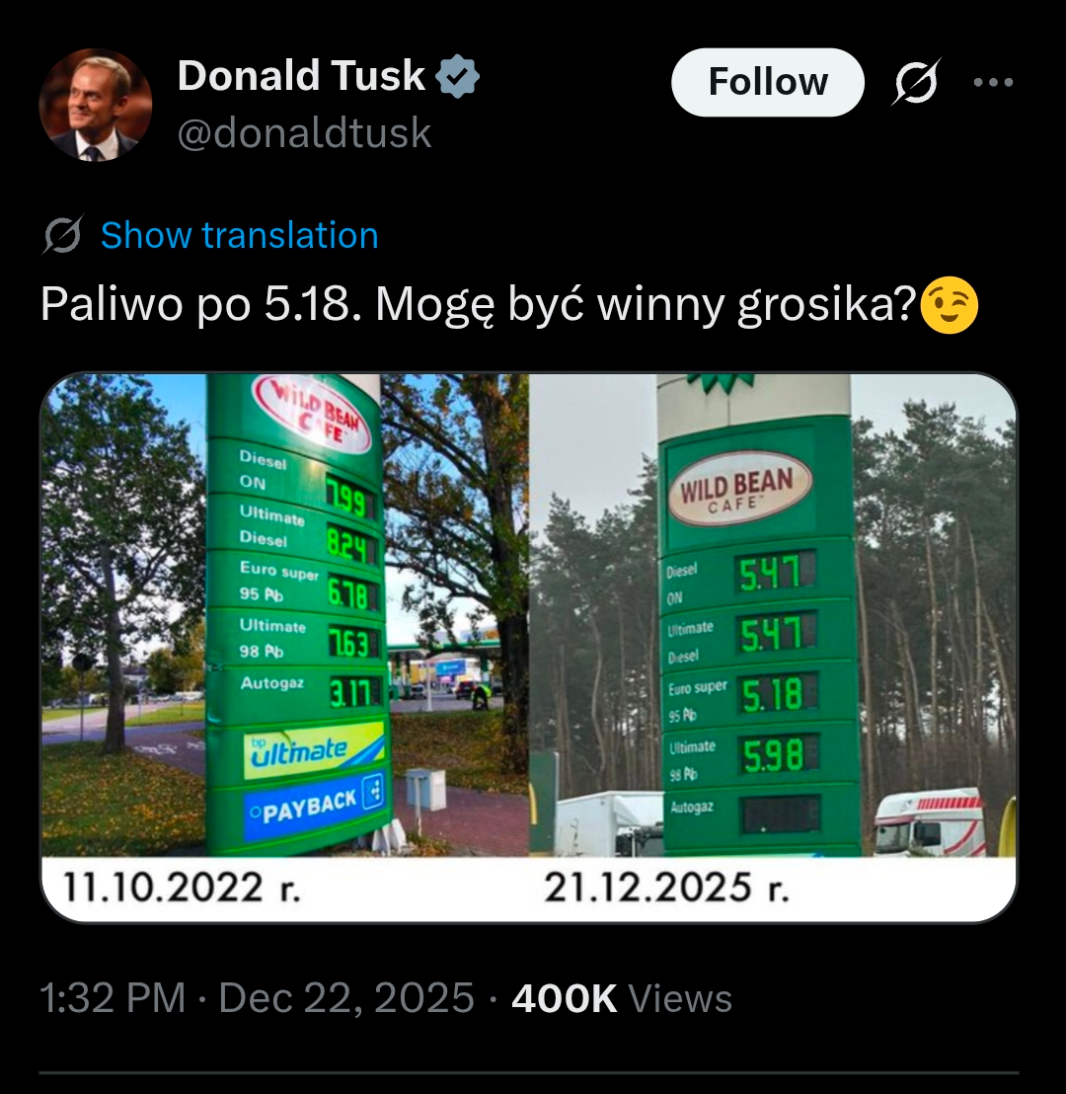
Task: Click the winking emoji in the tweet
Action: point(949,307)
